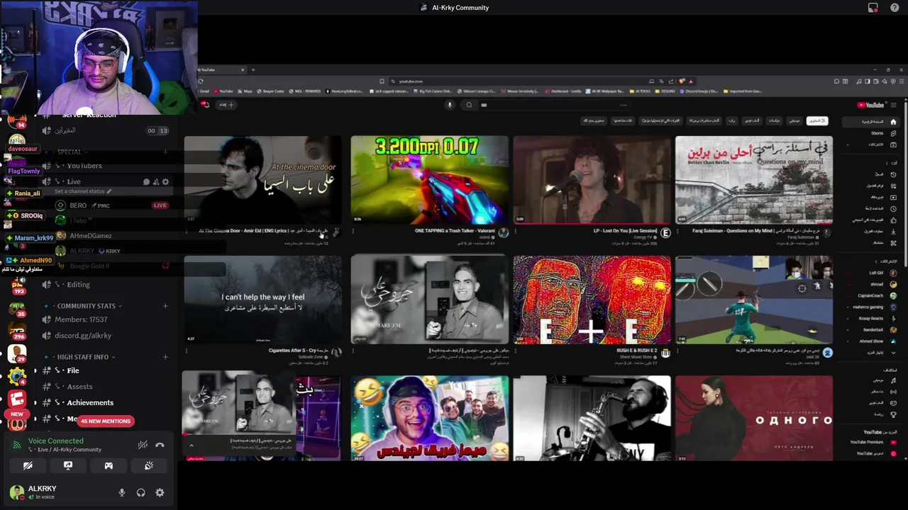This screenshot has height=510, width=908.
Task: Open the soundboard button
Action: [x=149, y=465]
